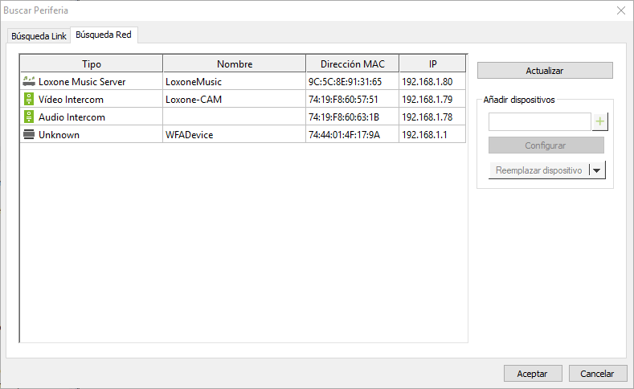Click the Audio Intercom green icon
This screenshot has width=634, height=389.
tap(29, 117)
